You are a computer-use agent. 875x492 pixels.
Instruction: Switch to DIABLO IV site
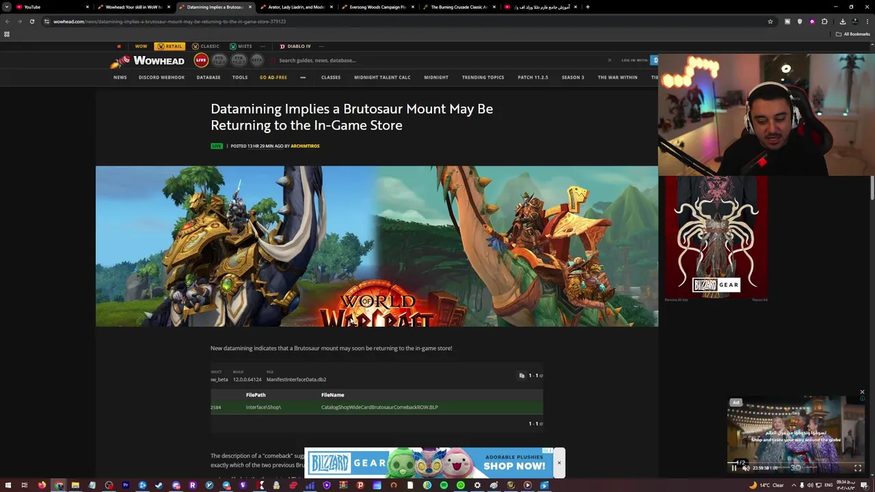[x=295, y=46]
